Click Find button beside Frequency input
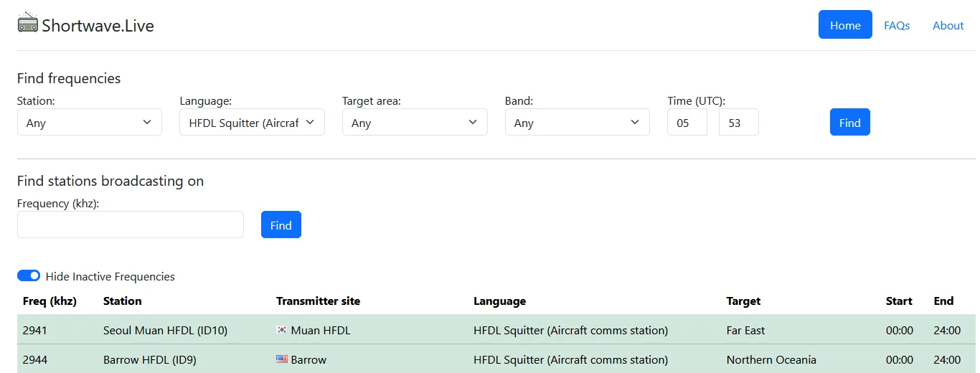The height and width of the screenshot is (373, 980). click(x=281, y=225)
